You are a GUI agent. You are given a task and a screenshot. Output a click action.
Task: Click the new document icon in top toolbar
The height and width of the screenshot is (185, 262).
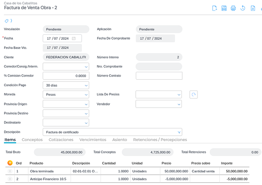(x=214, y=8)
